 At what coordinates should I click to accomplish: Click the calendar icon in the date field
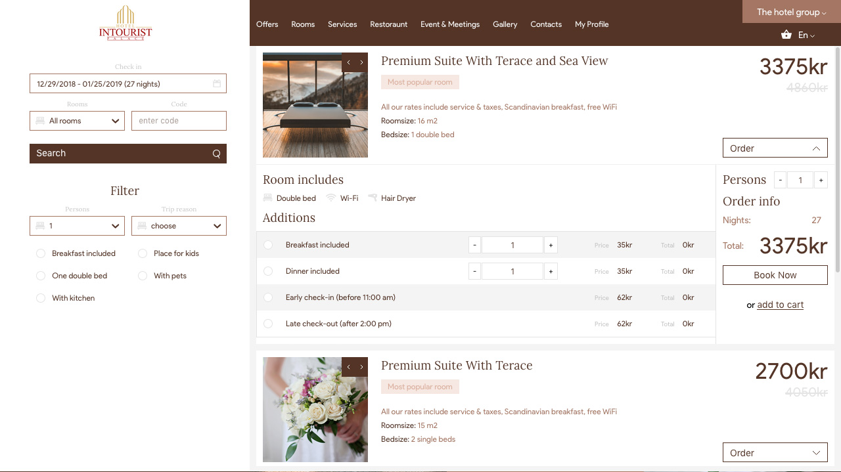pyautogui.click(x=217, y=84)
